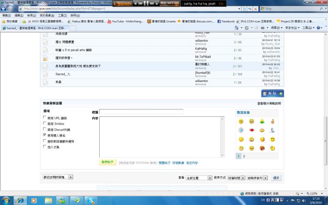Go back with the browser Back arrow
The height and width of the screenshot is (205, 328).
pyautogui.click(x=3, y=9)
